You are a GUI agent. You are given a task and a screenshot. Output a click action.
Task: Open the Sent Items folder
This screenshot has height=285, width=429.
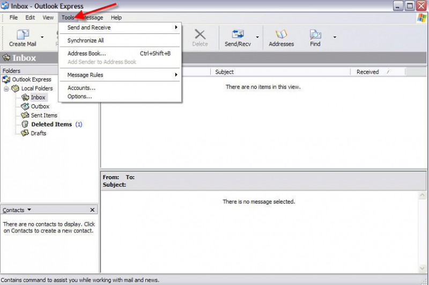(43, 115)
